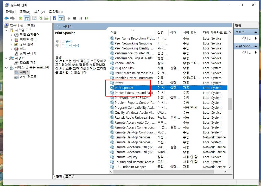This screenshot has height=186, width=261.
Task: Select the Plug and Play service row
Action: point(168,68)
